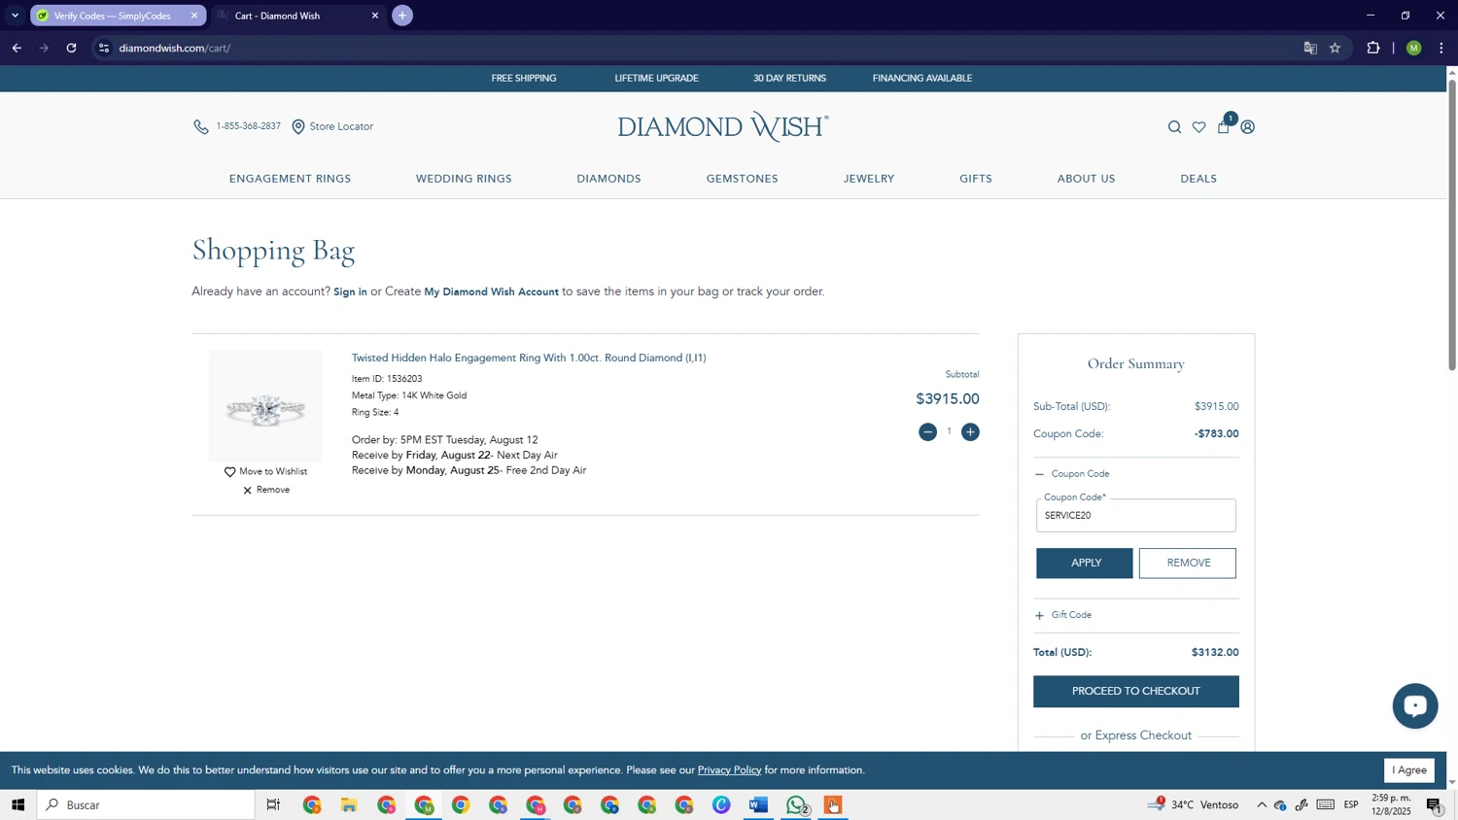The image size is (1458, 820).
Task: Click the Store Locator pin icon
Action: (x=298, y=126)
